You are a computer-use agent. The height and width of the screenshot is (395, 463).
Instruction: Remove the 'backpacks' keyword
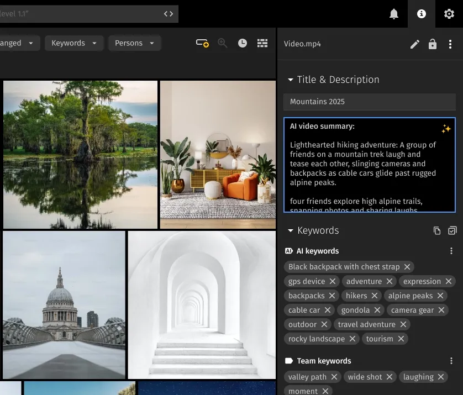[x=332, y=296]
